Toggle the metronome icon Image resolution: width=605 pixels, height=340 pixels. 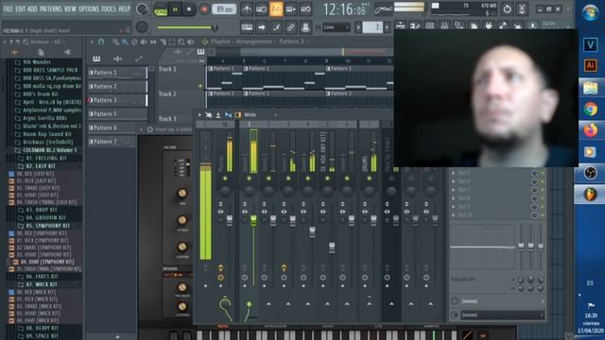[247, 9]
